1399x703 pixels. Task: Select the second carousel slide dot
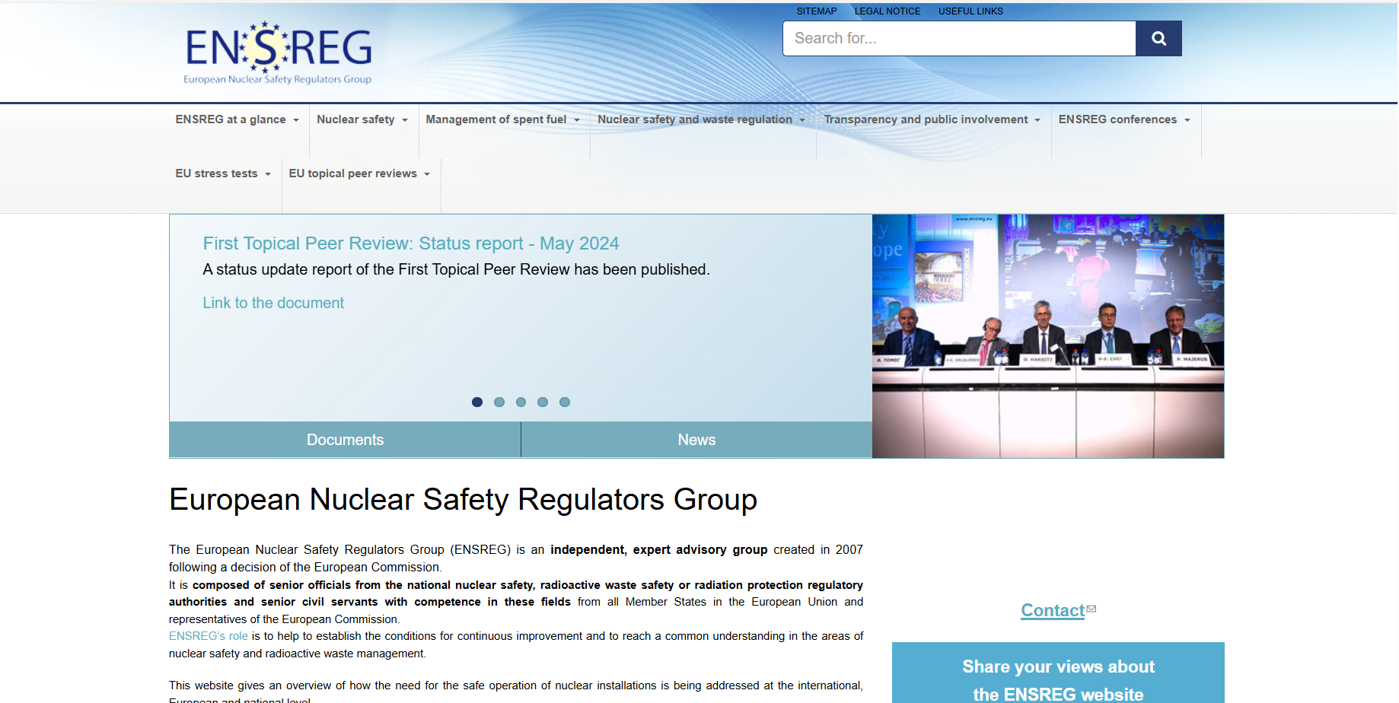(x=499, y=402)
